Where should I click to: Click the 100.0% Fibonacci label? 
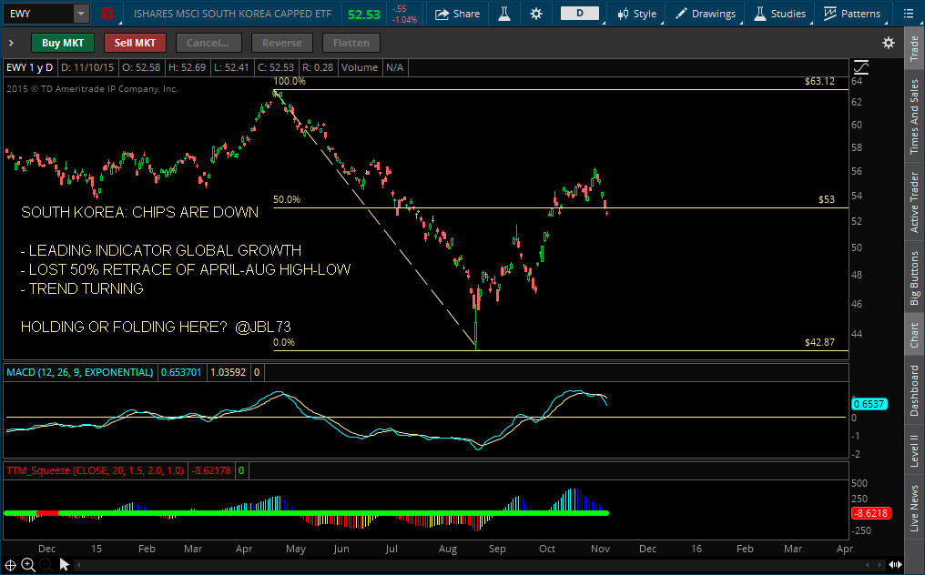[x=290, y=81]
